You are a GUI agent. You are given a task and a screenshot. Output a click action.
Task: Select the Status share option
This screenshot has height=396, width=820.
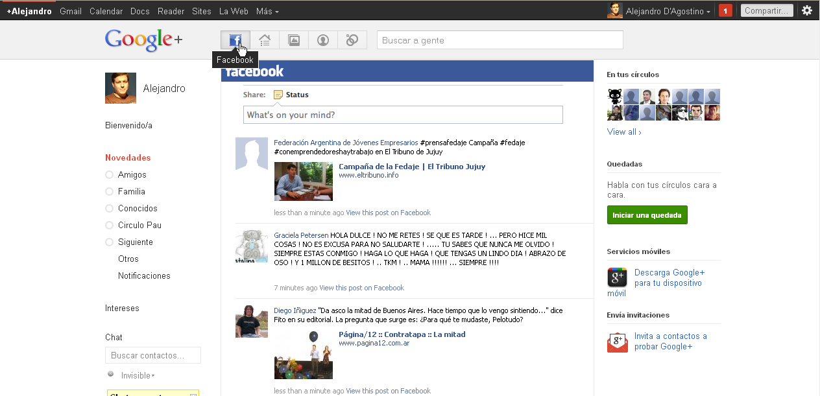tap(297, 95)
